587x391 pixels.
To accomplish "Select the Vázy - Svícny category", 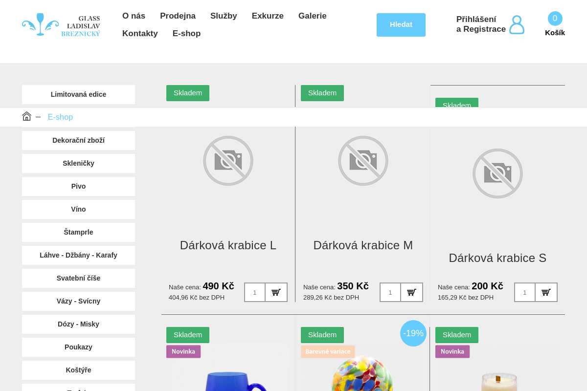I will click(78, 301).
